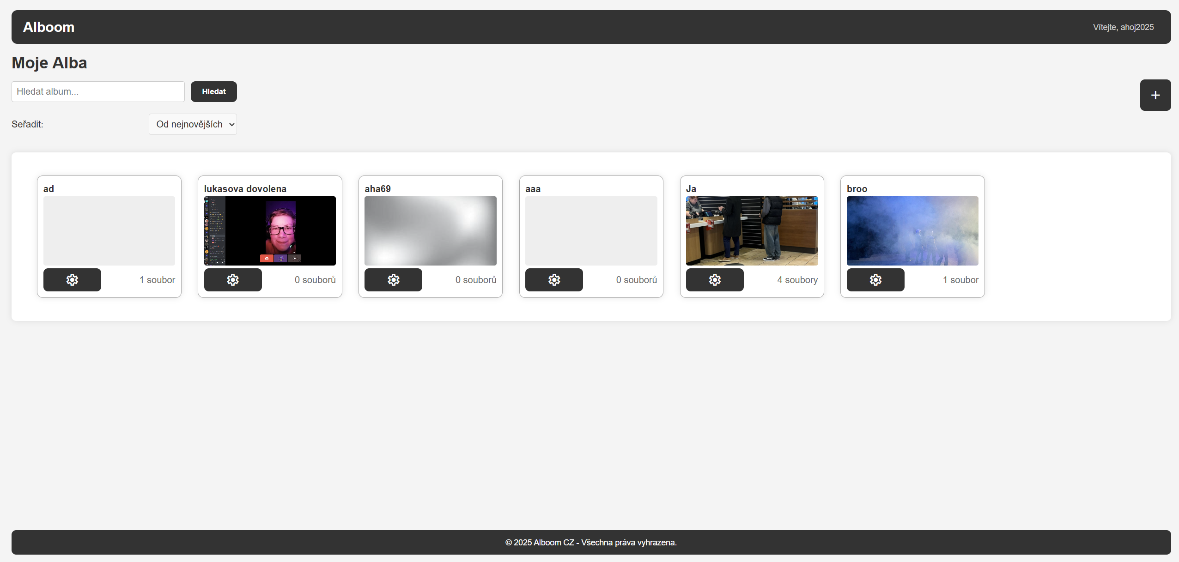The width and height of the screenshot is (1179, 562).
Task: Change sorting order using the Seřadit selector
Action: pyautogui.click(x=193, y=124)
